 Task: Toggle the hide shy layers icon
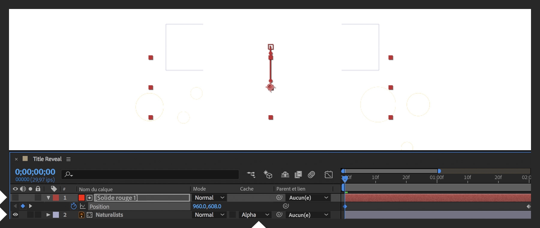click(x=285, y=174)
